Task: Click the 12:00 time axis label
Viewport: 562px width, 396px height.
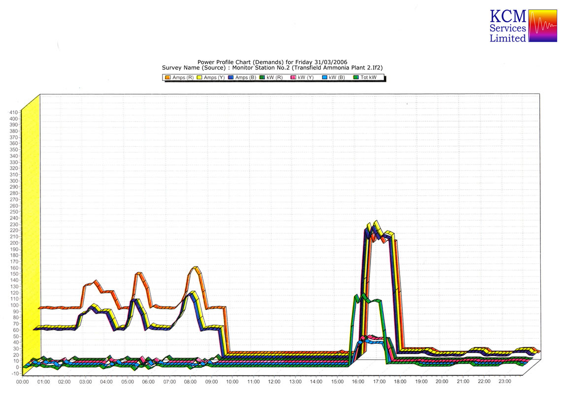Action: 274,382
